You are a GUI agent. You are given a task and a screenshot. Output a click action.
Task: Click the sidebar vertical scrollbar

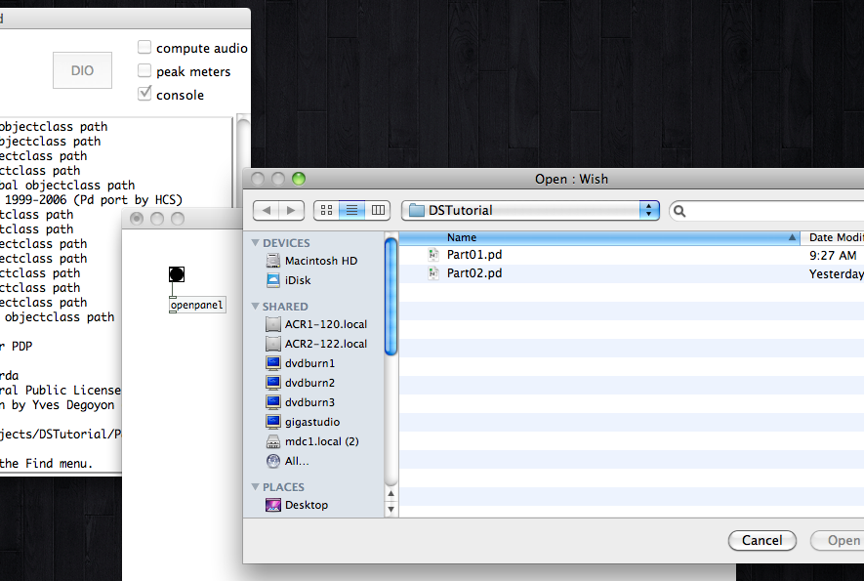click(x=391, y=298)
